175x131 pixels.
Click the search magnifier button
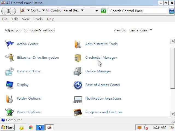tap(171, 11)
